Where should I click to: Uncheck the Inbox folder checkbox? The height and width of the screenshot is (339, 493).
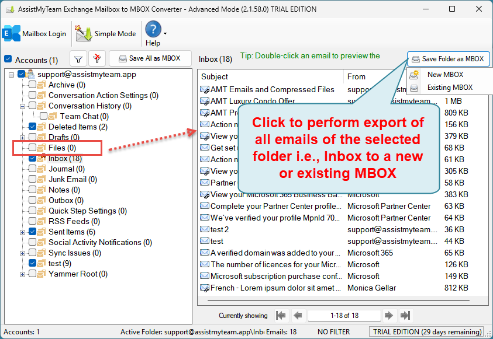pyautogui.click(x=32, y=158)
